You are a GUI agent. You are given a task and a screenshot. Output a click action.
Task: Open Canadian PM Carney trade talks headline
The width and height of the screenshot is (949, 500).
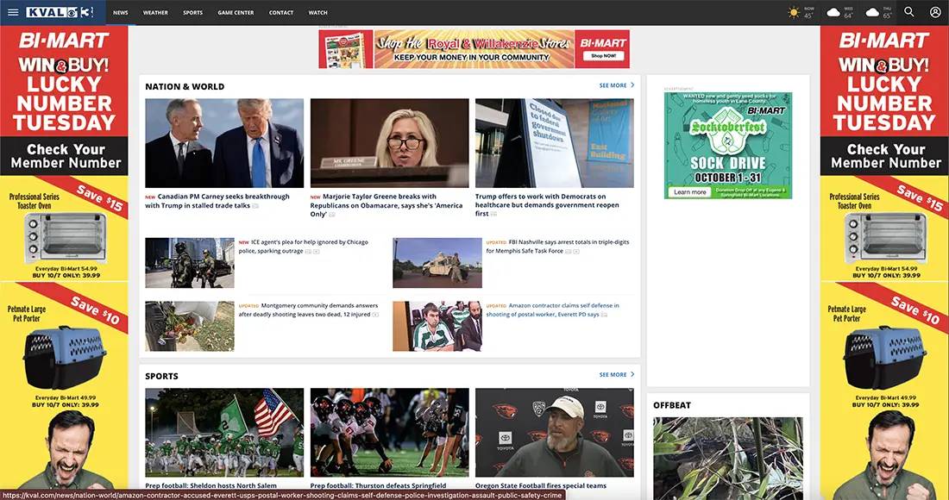(x=217, y=201)
